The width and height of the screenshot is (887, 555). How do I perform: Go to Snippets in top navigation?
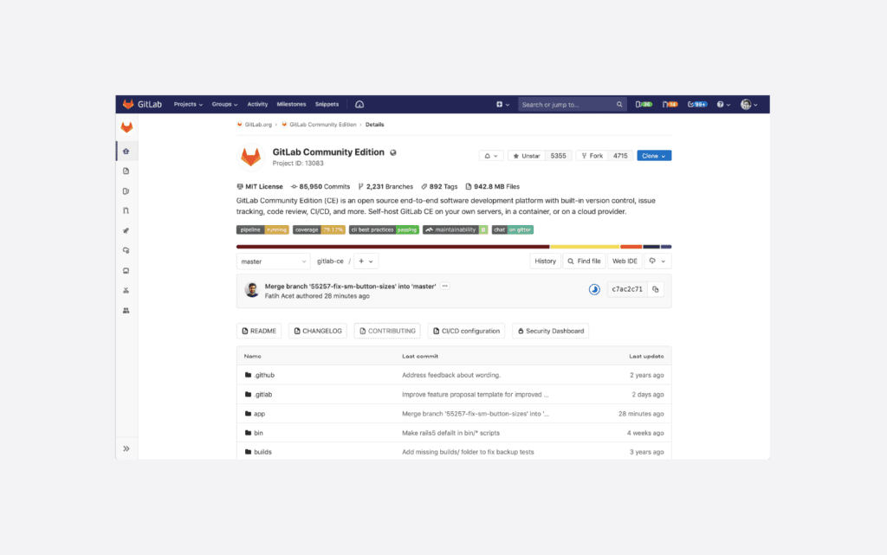(x=327, y=105)
